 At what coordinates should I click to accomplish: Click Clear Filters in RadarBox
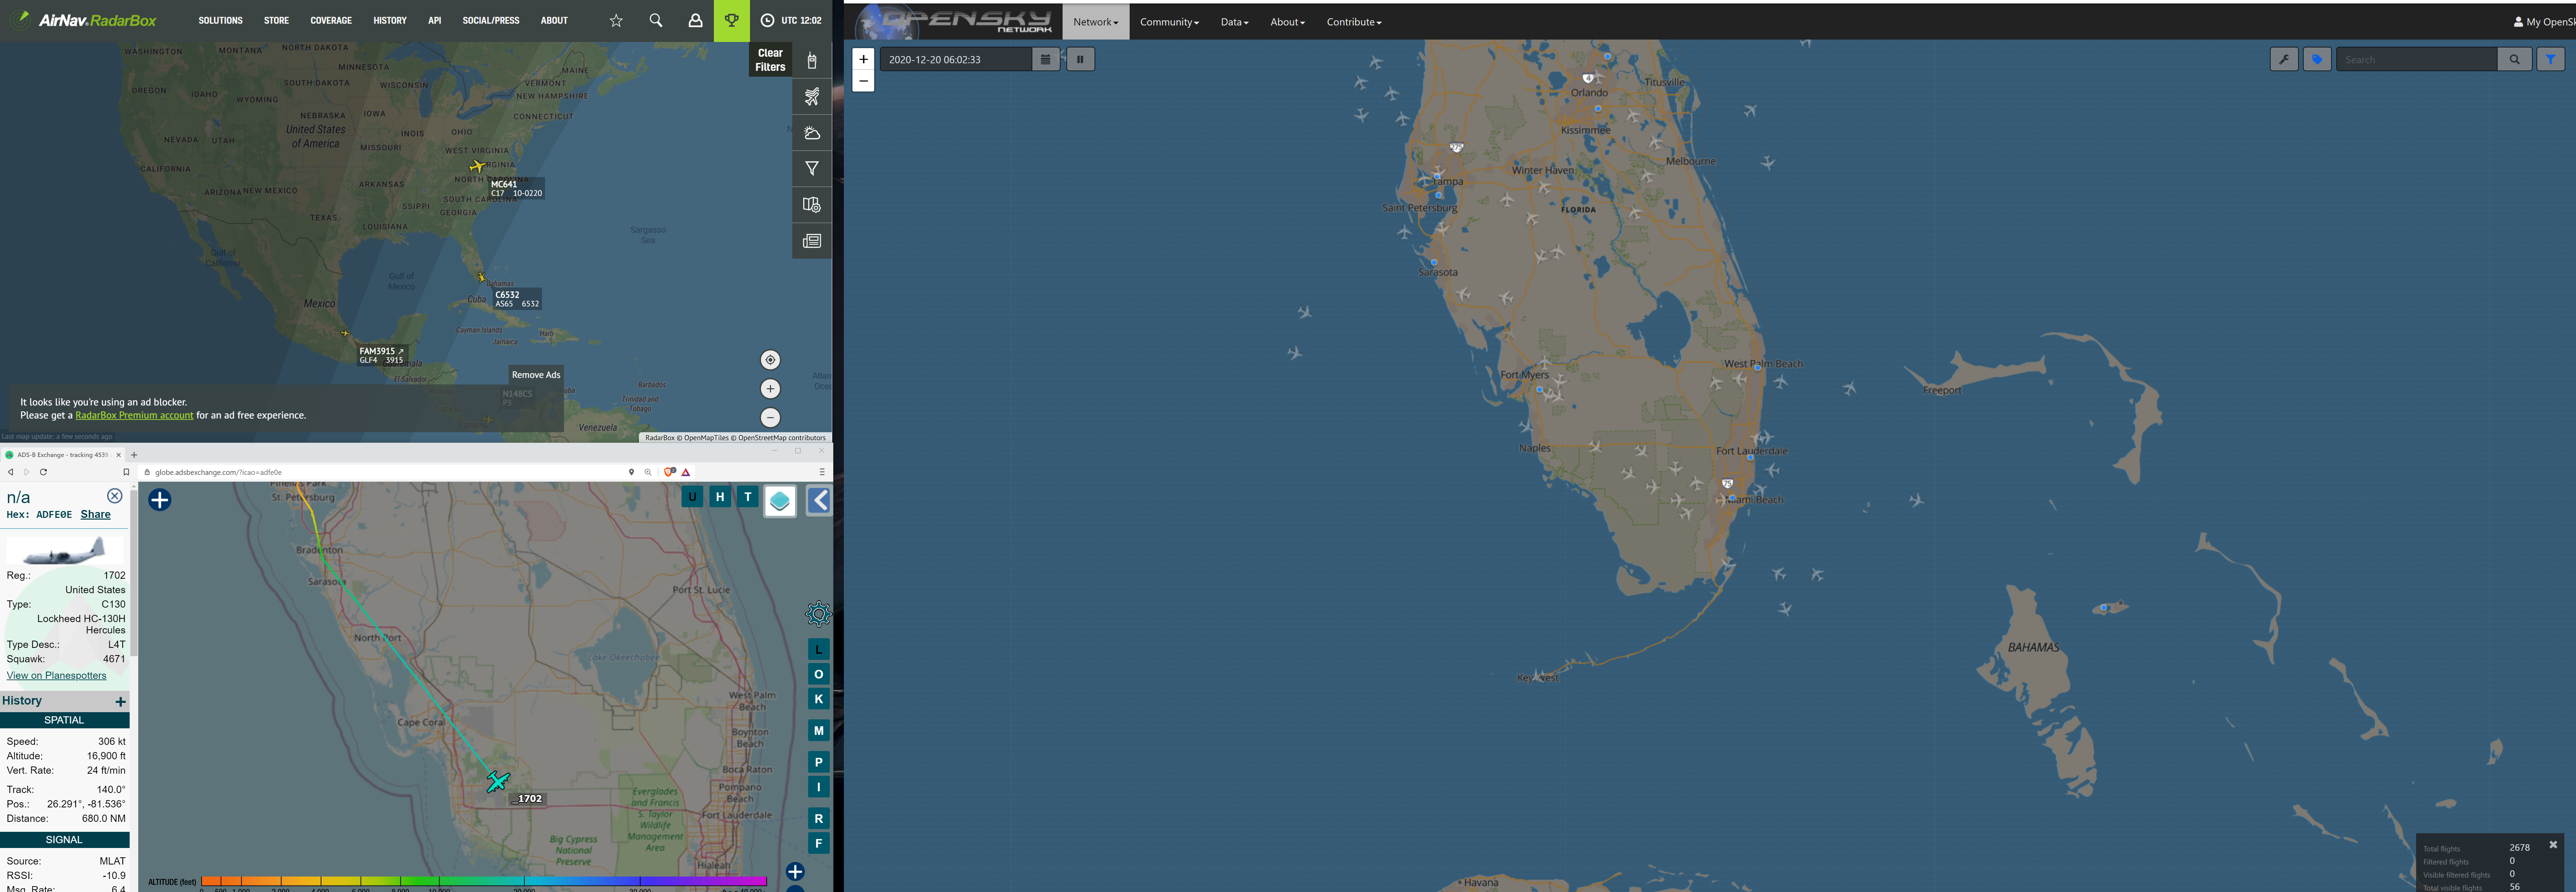click(x=770, y=60)
